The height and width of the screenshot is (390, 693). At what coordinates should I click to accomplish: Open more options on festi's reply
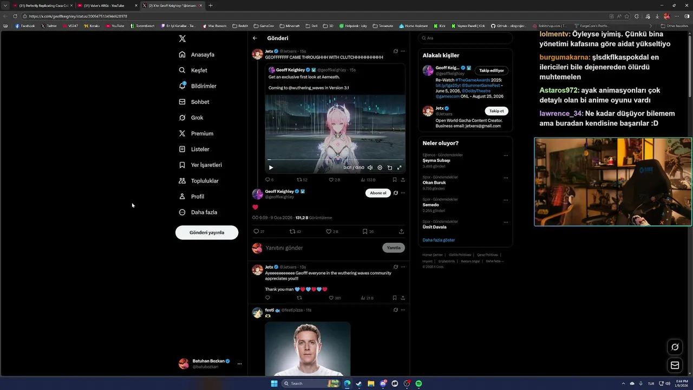[403, 310]
